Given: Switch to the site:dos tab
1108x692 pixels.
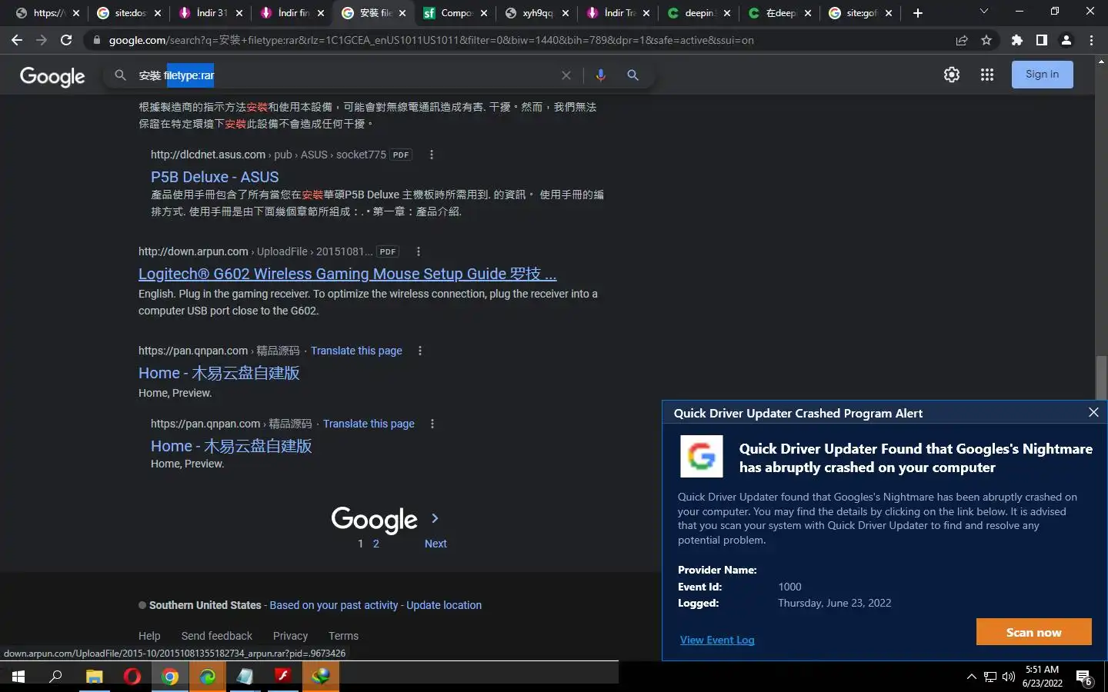Looking at the screenshot, I should click(x=129, y=13).
